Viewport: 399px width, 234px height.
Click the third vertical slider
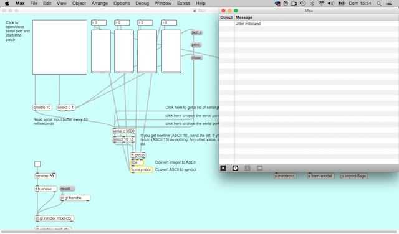[x=147, y=51]
